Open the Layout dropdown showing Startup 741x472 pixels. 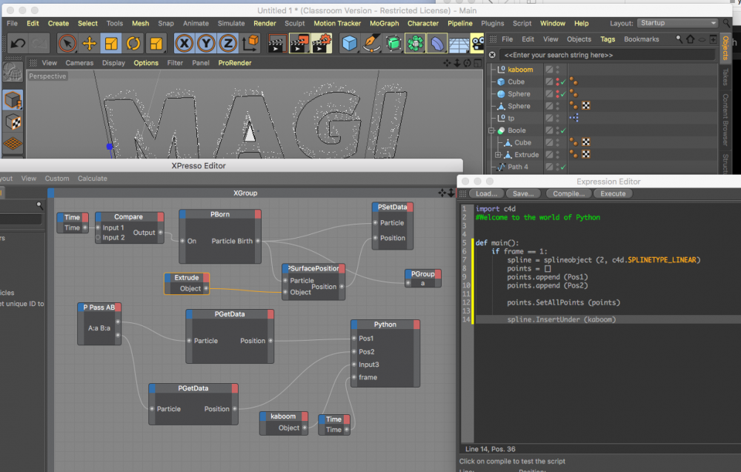[677, 23]
